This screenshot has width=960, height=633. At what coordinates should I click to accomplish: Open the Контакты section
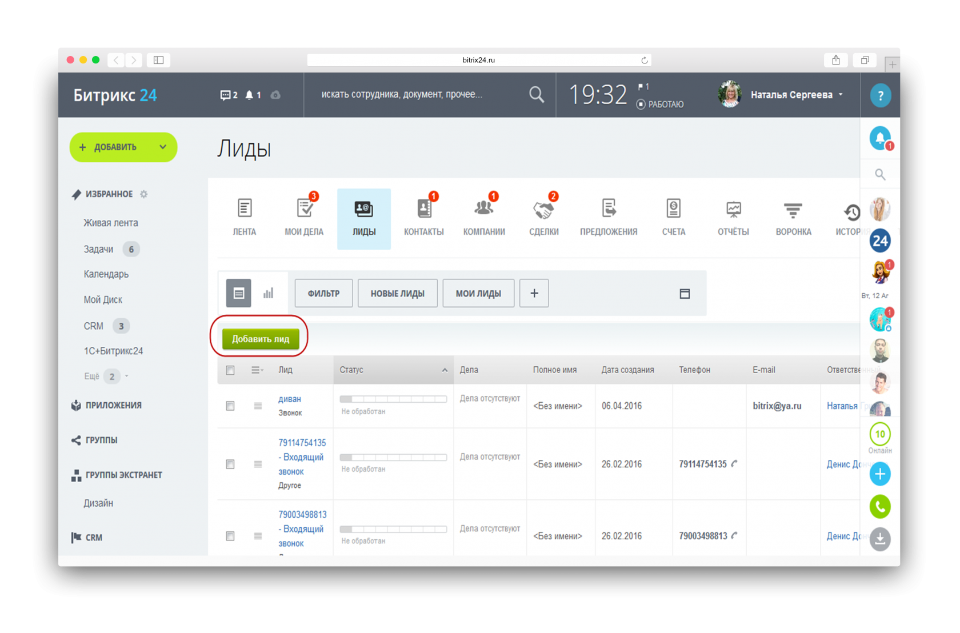pos(423,218)
